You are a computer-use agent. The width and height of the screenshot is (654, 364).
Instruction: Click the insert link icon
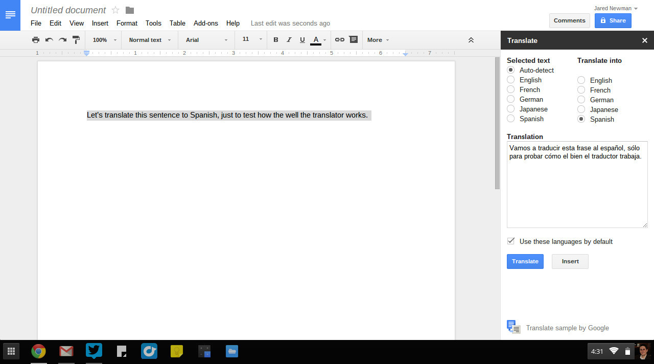(340, 40)
